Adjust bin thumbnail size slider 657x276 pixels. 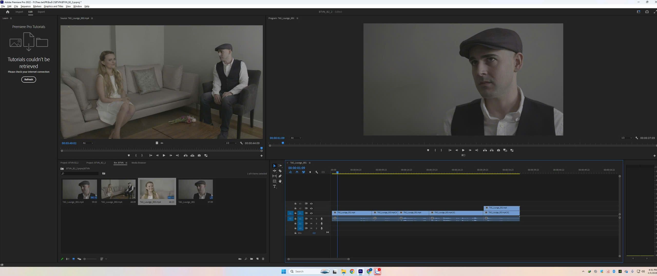(x=90, y=259)
